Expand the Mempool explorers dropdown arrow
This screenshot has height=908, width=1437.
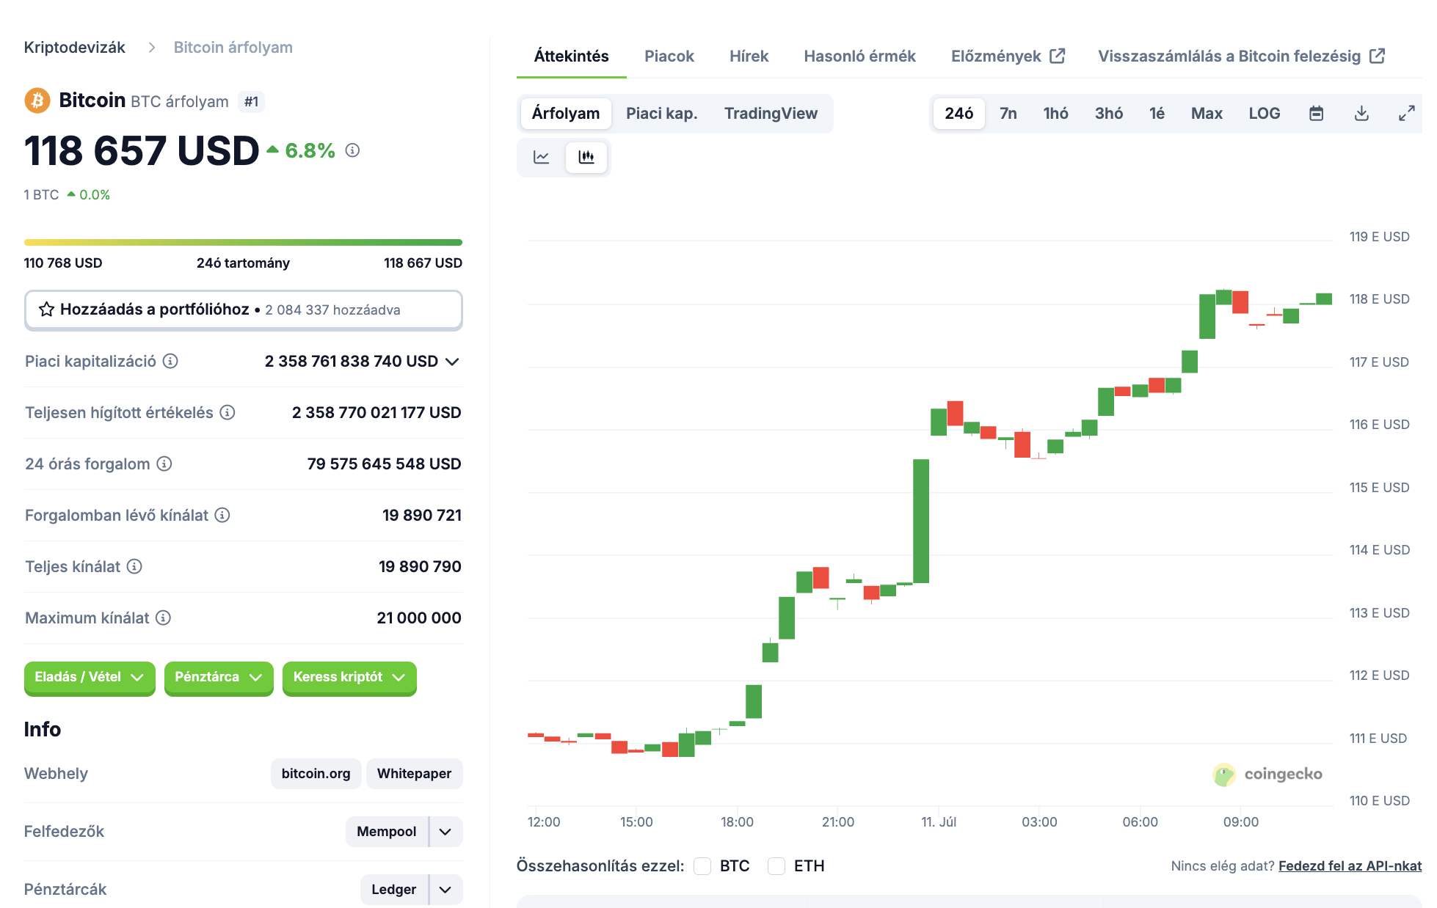[445, 832]
